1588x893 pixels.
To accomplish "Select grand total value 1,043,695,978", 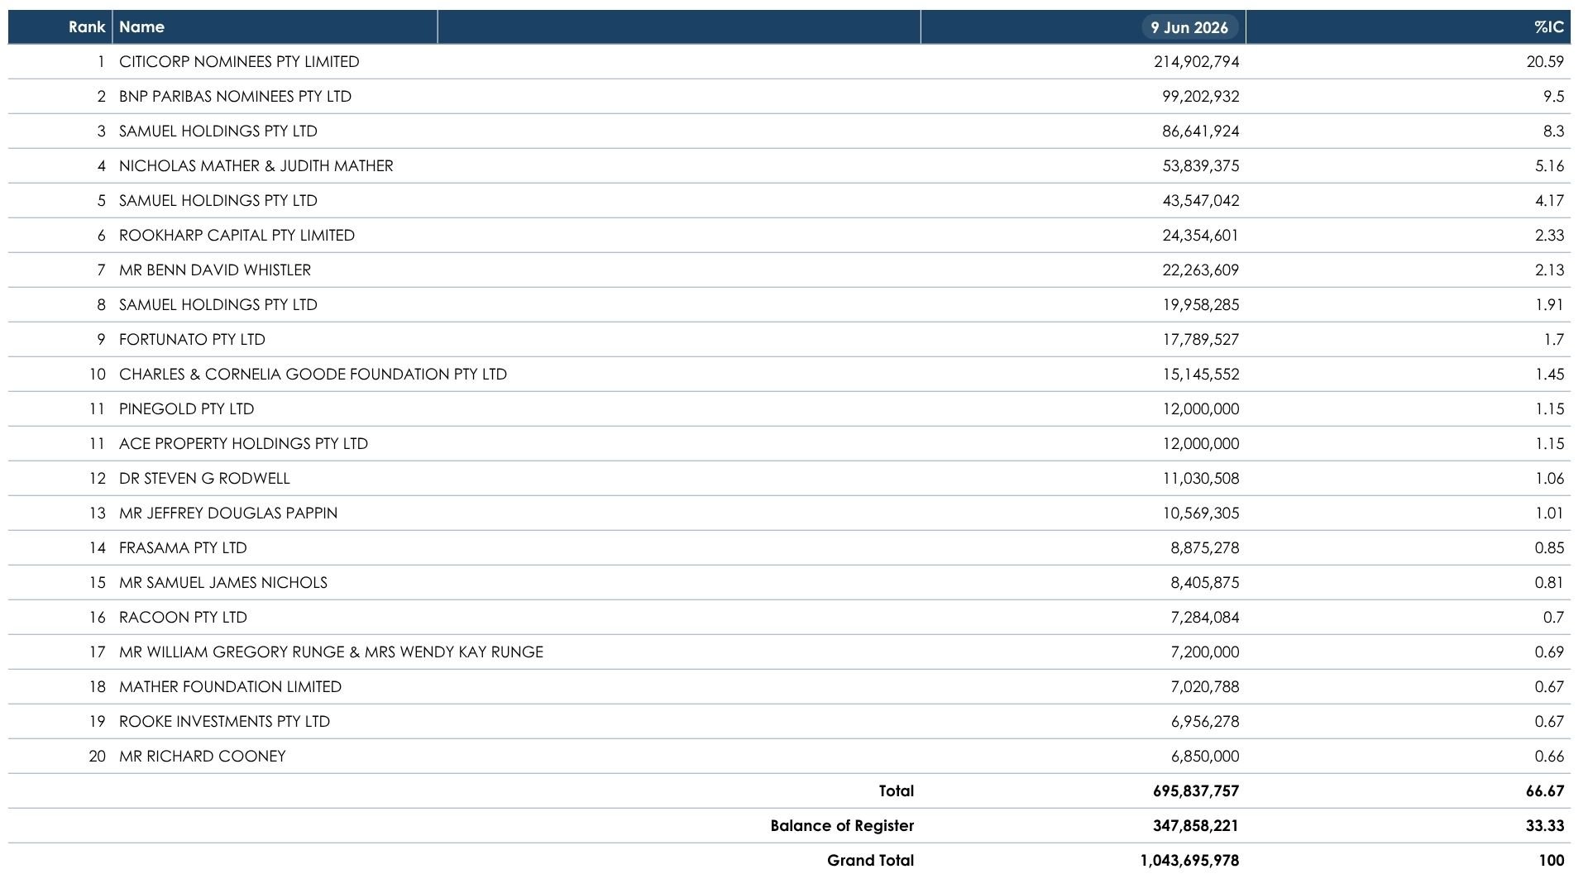I will coord(1189,860).
